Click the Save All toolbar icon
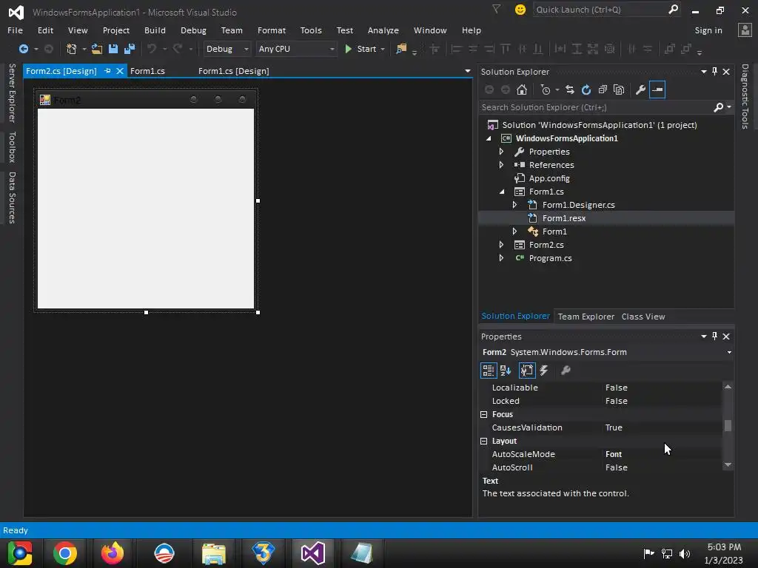Viewport: 758px width, 568px height. (x=130, y=49)
